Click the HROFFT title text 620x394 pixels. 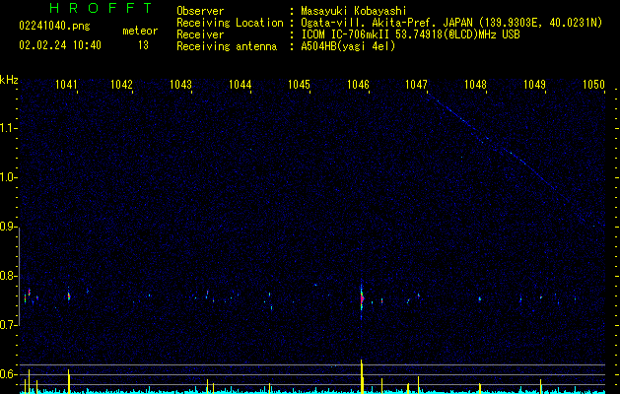coord(101,8)
